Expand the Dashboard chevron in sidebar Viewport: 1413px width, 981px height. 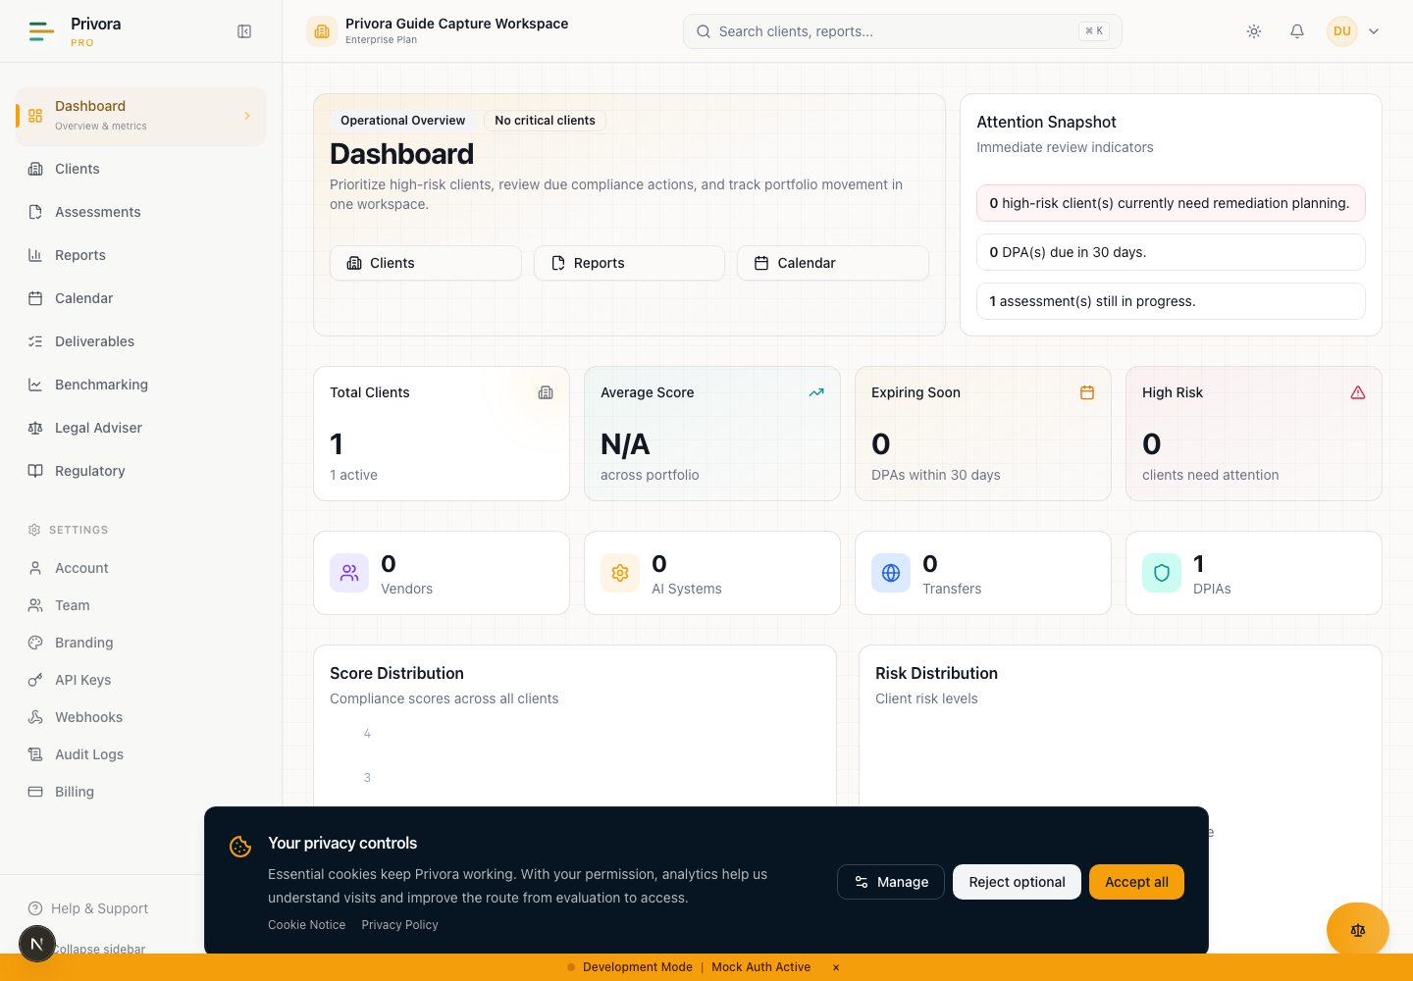point(246,116)
